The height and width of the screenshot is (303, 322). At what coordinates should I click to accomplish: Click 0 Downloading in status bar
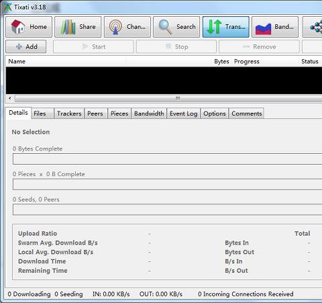coord(29,294)
